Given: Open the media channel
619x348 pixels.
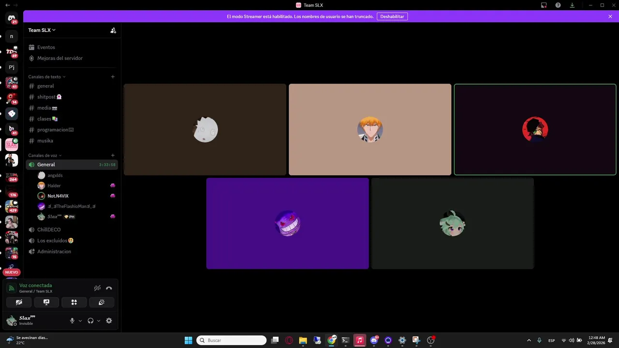Looking at the screenshot, I should [x=72, y=108].
